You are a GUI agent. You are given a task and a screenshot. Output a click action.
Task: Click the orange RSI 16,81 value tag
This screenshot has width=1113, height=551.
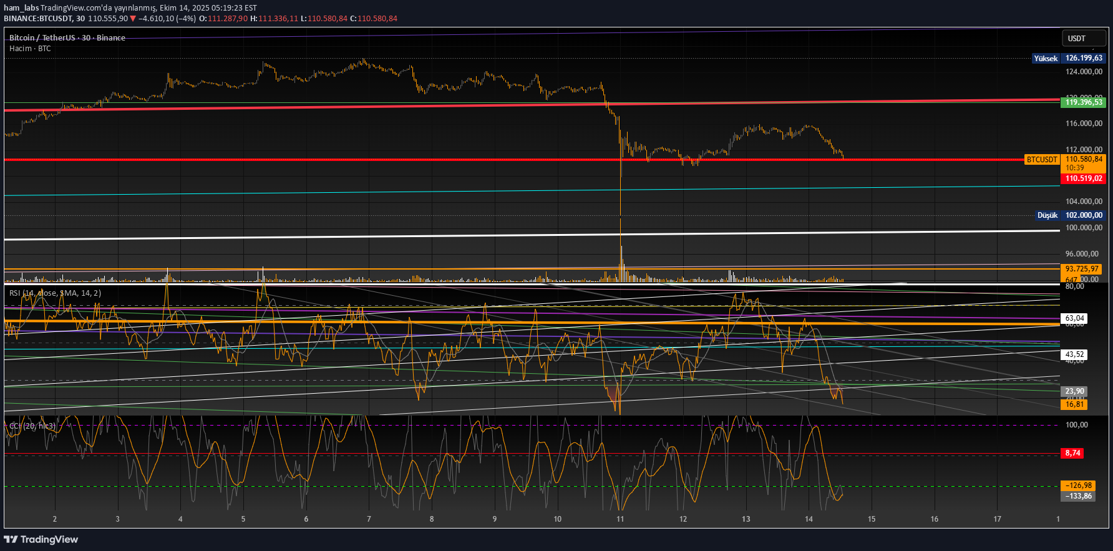(1074, 404)
